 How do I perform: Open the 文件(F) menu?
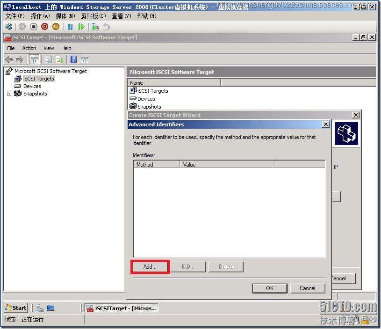tap(15, 16)
